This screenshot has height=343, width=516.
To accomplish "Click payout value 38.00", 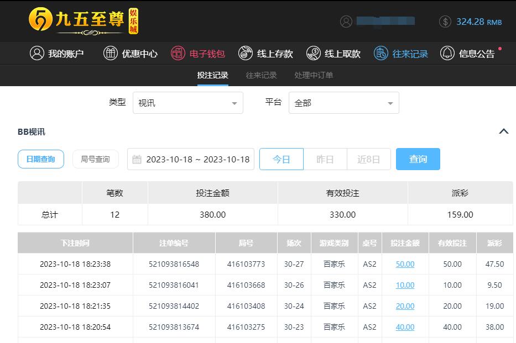I will [x=494, y=327].
